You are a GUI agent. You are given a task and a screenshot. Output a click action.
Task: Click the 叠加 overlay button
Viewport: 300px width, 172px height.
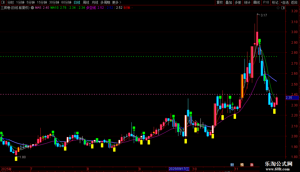229,2
